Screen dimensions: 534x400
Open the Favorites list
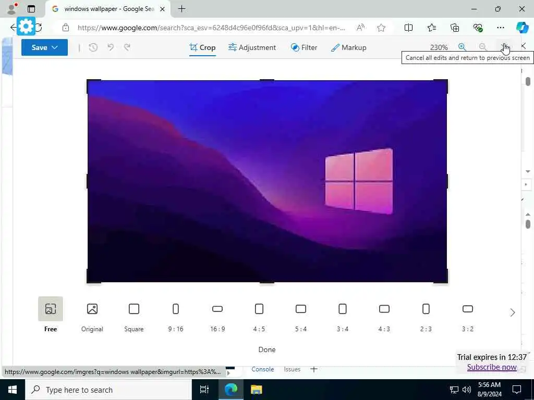[431, 28]
